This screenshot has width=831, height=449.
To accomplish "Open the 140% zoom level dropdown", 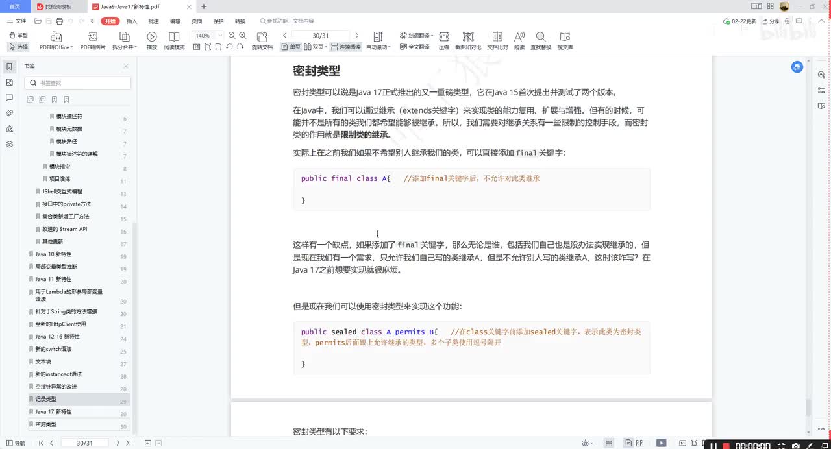I will [207, 36].
